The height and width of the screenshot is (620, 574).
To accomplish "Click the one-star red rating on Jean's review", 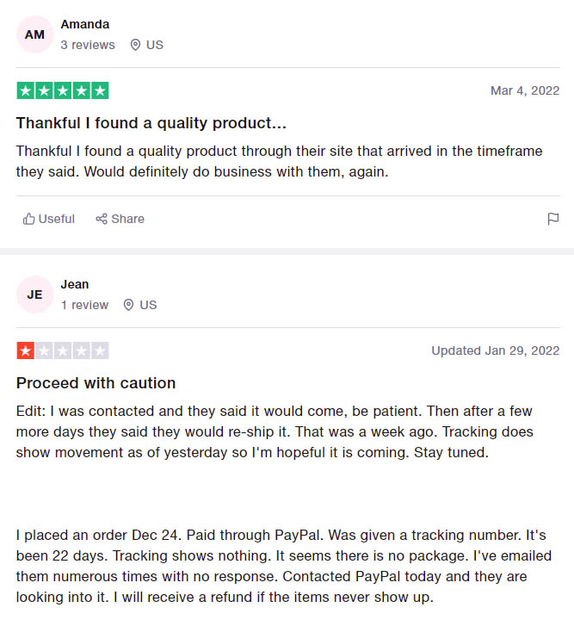I will [x=26, y=350].
